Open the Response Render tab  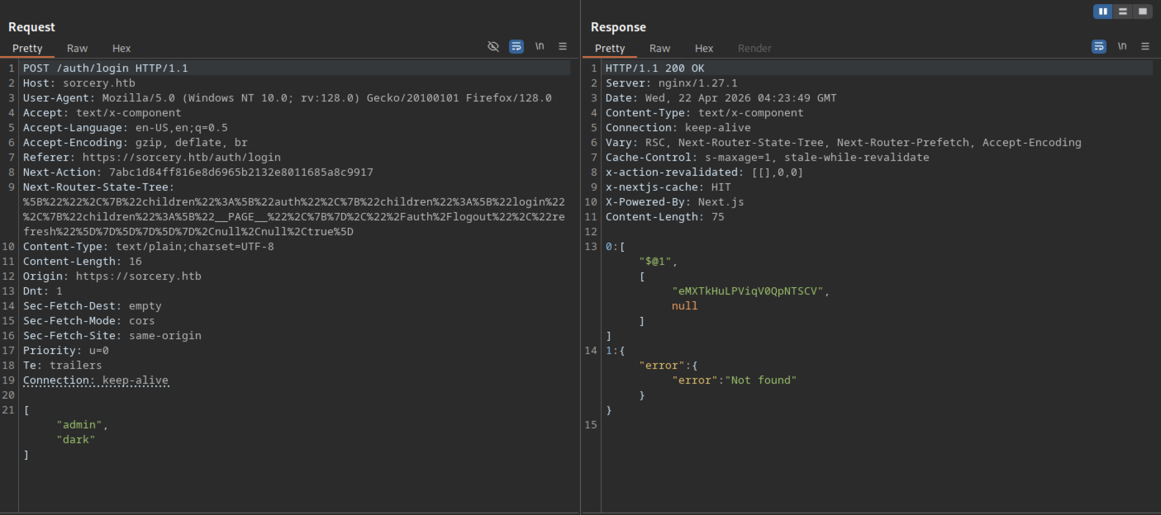[x=754, y=48]
